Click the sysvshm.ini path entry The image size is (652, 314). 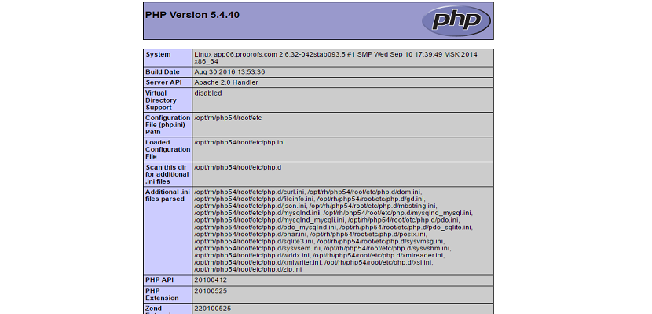click(x=386, y=248)
